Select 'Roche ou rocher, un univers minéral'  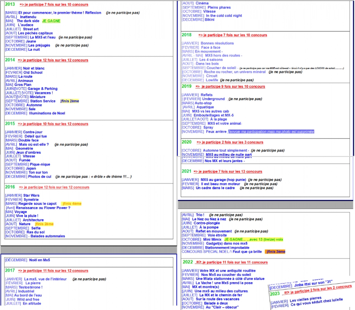pyautogui.click(x=235, y=72)
